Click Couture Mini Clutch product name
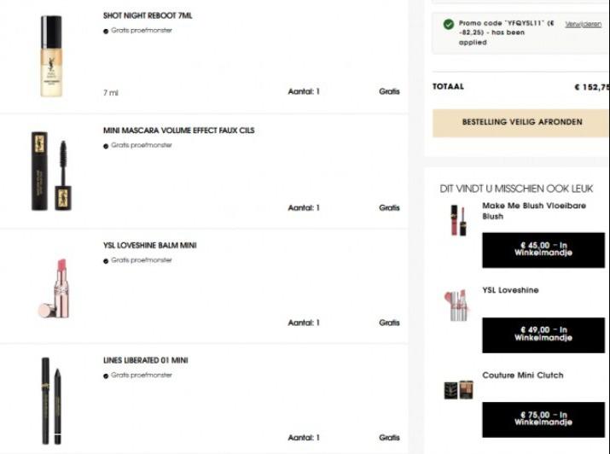The height and width of the screenshot is (454, 610). point(522,375)
